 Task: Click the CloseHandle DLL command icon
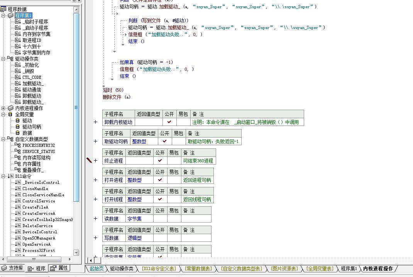tap(18, 189)
